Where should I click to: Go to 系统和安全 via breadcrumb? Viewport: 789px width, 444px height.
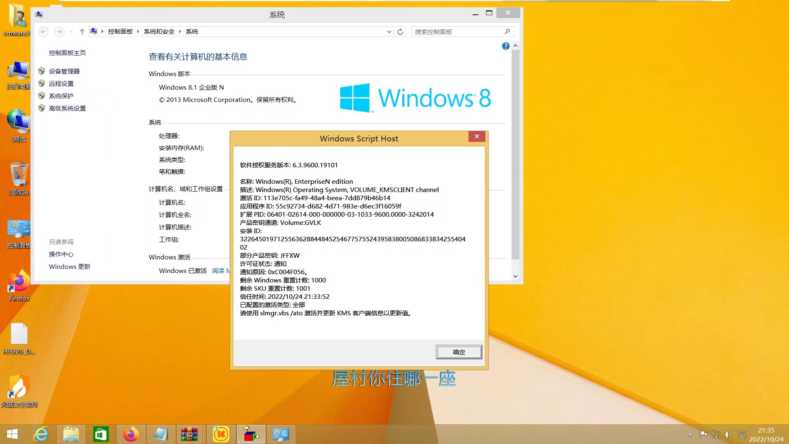tap(159, 32)
